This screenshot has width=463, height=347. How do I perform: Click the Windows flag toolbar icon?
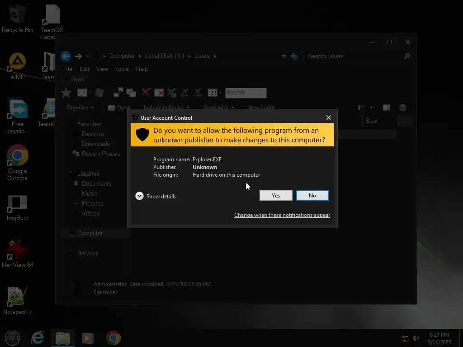pyautogui.click(x=99, y=93)
